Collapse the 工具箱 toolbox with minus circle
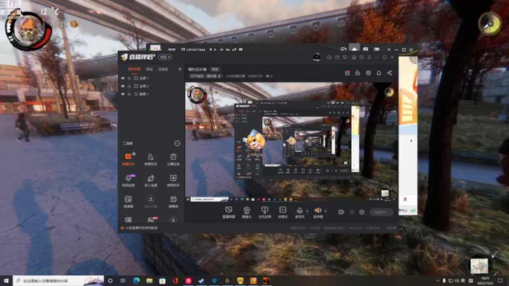Viewport: 509px width, 286px height. pyautogui.click(x=178, y=144)
